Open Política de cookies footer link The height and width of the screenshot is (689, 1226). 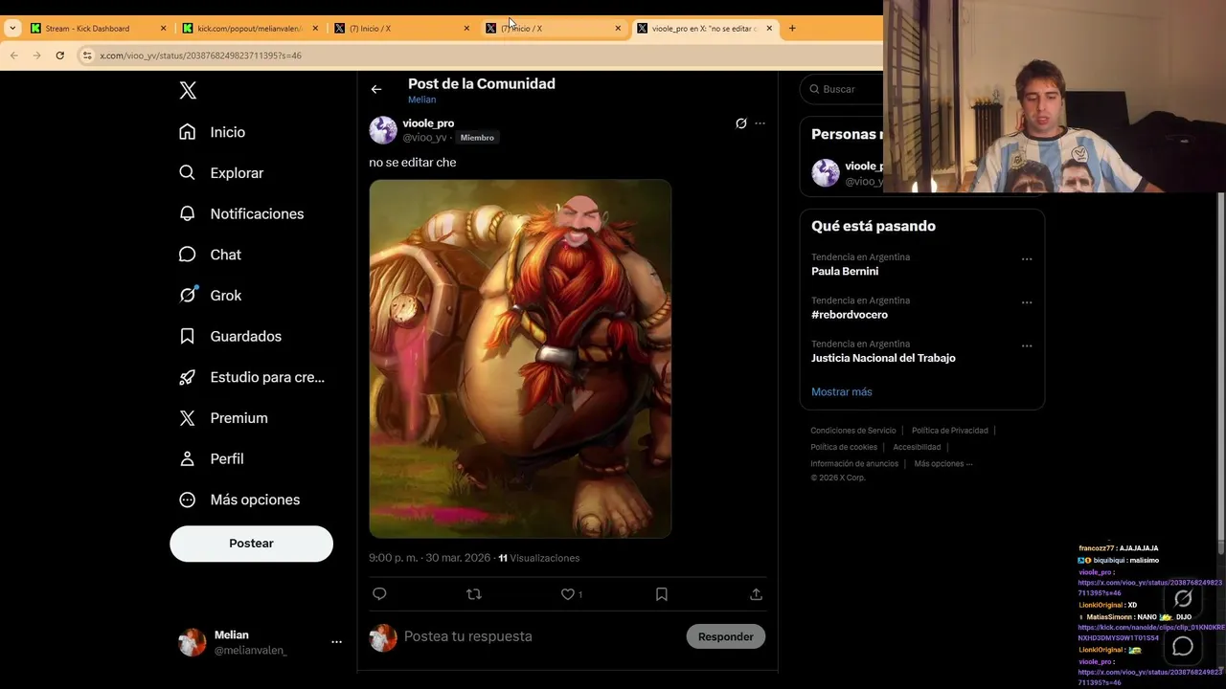point(844,447)
